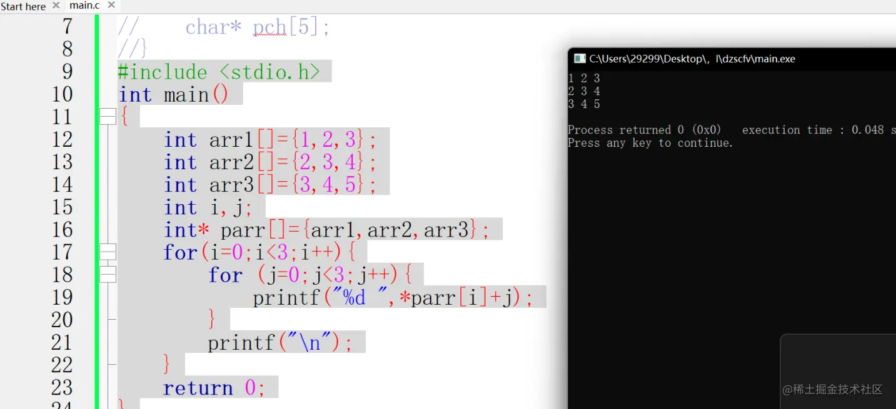The image size is (896, 409).
Task: Click the "for(i=0;i<3;i++){" statement
Action: [x=259, y=252]
